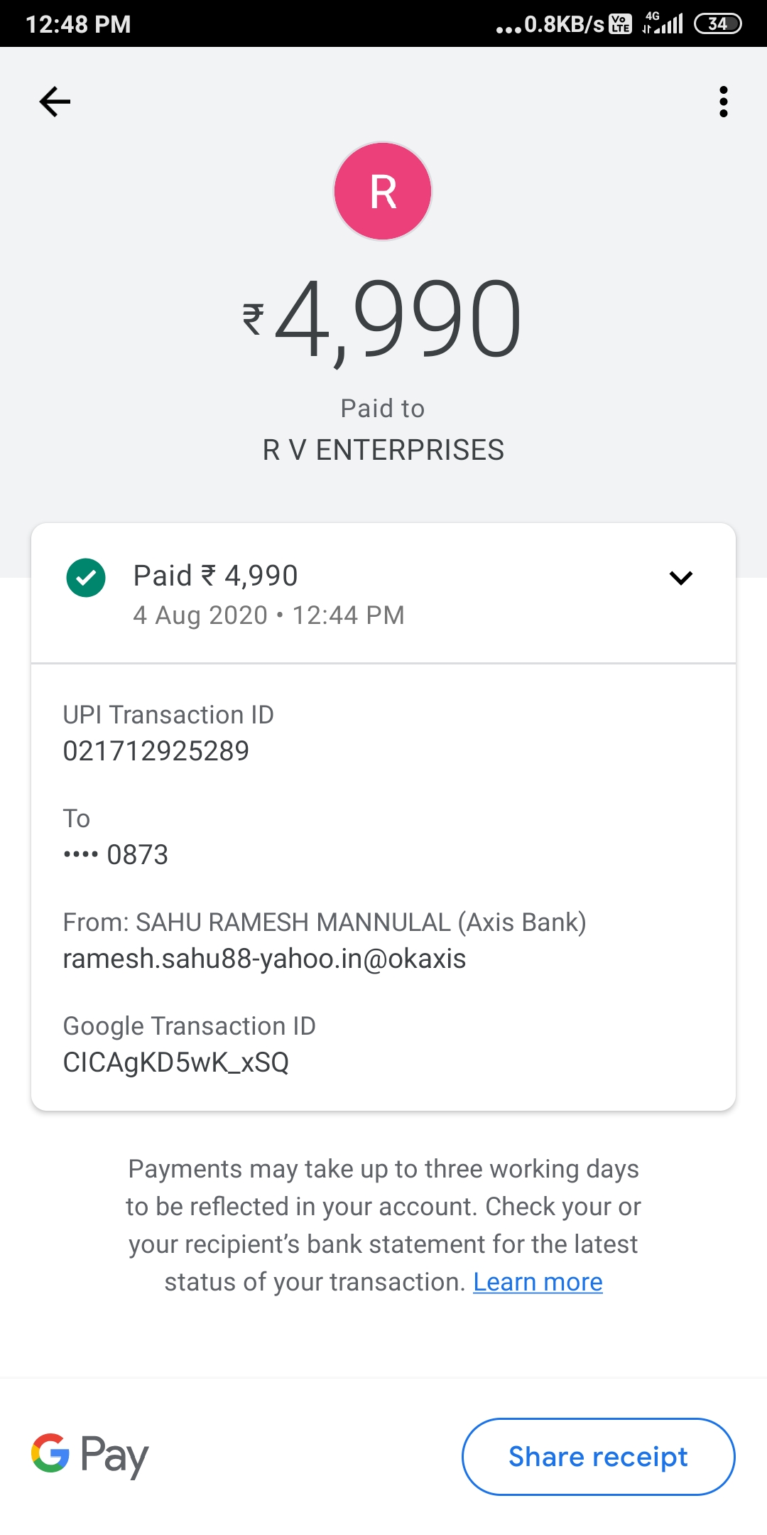
Task: Tap the ₹4,990 amount heading
Action: click(x=398, y=318)
